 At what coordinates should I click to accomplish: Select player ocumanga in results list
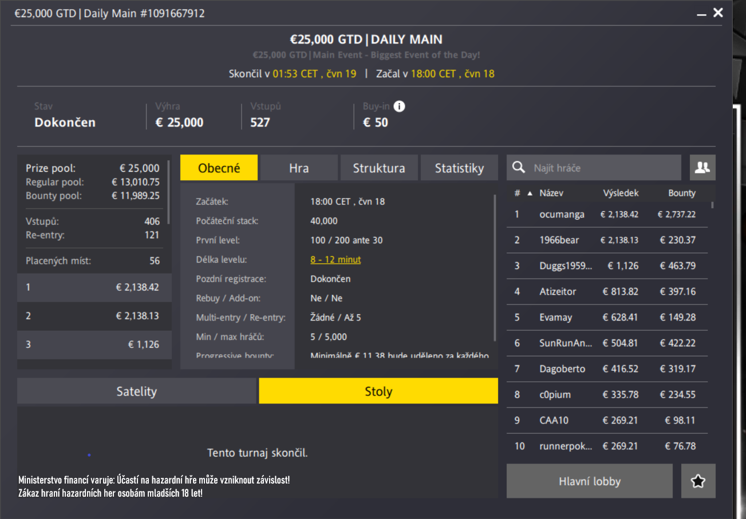(x=562, y=215)
